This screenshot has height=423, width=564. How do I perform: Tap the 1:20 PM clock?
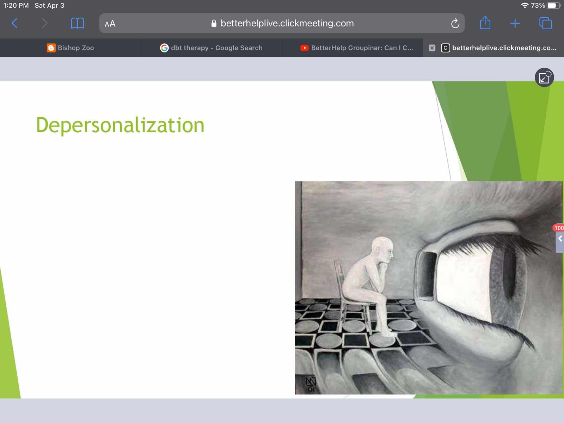point(16,5)
